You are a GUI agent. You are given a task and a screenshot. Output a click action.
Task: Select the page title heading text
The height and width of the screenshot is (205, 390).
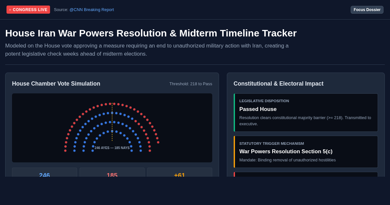coord(151,33)
